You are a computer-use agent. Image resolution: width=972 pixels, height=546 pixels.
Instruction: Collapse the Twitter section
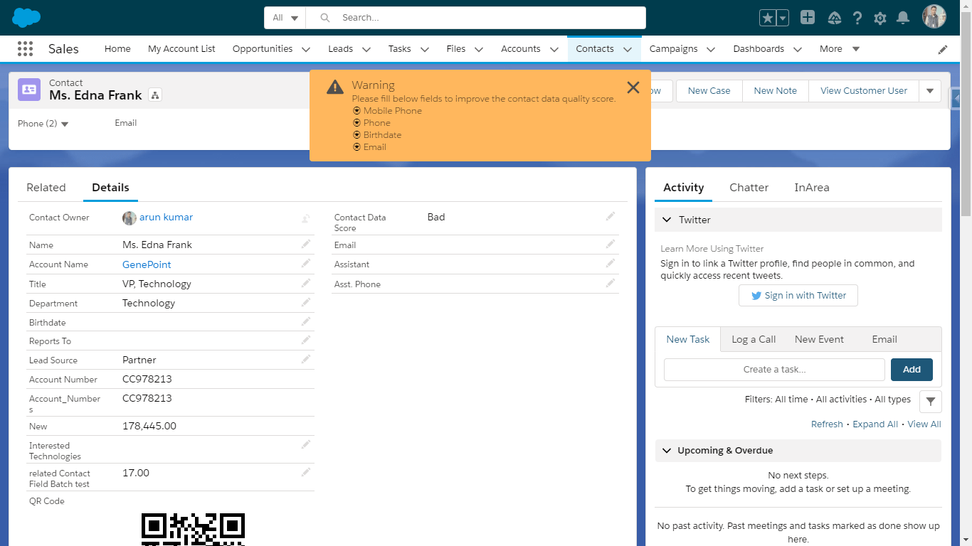click(x=667, y=220)
